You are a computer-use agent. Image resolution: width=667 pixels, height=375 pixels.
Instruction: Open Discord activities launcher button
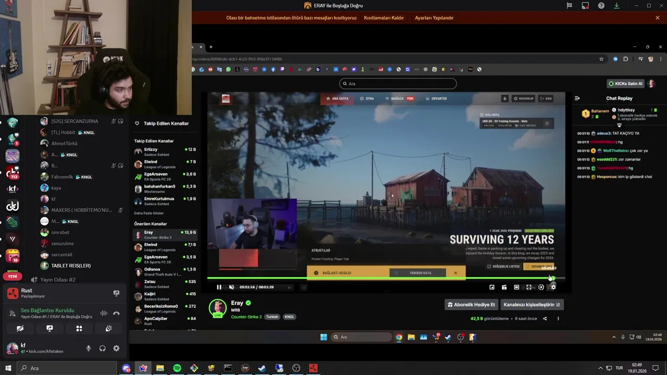pyautogui.click(x=79, y=329)
